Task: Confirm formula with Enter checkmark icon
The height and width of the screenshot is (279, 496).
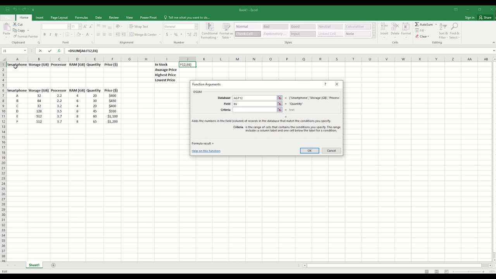Action: pos(50,51)
